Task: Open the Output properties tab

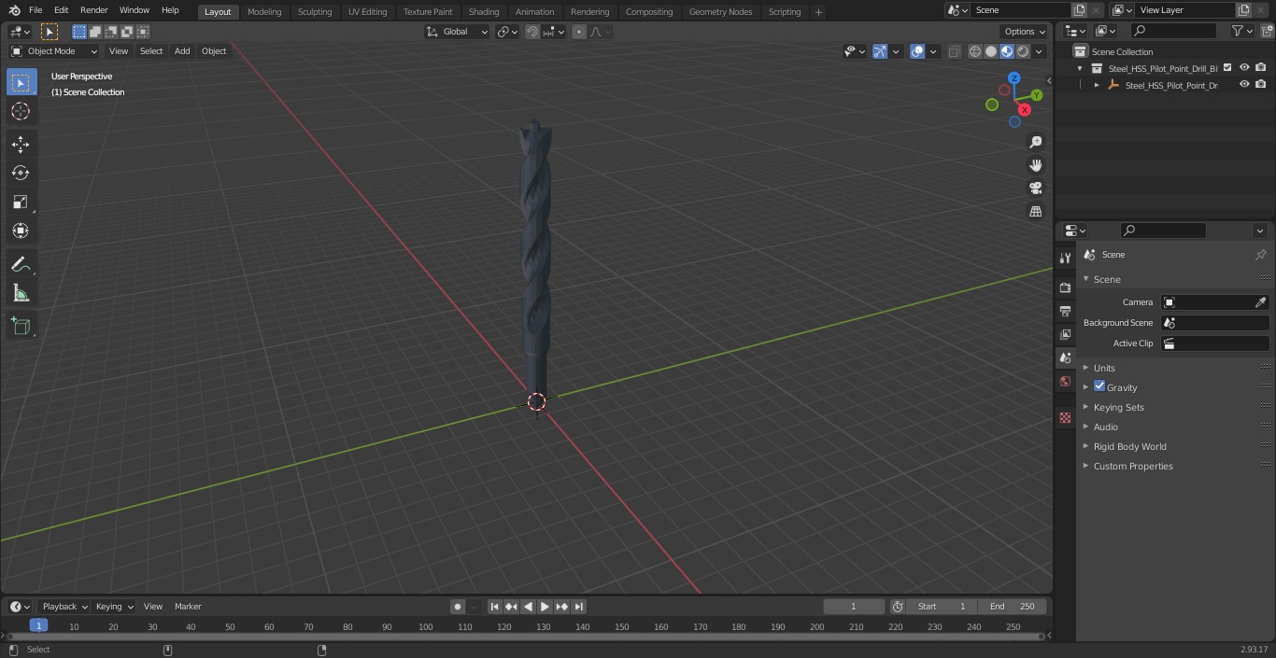Action: tap(1065, 311)
